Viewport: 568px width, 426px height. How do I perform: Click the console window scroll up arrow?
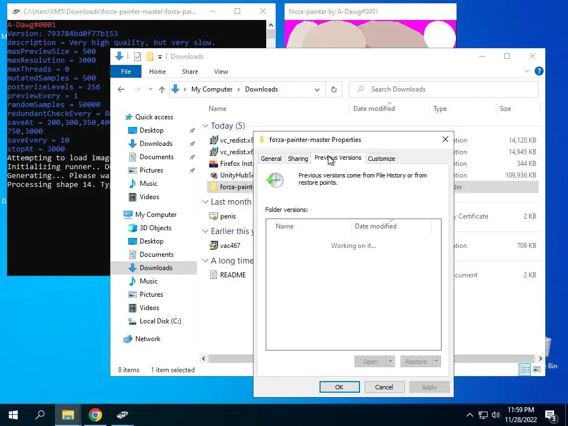pyautogui.click(x=271, y=25)
